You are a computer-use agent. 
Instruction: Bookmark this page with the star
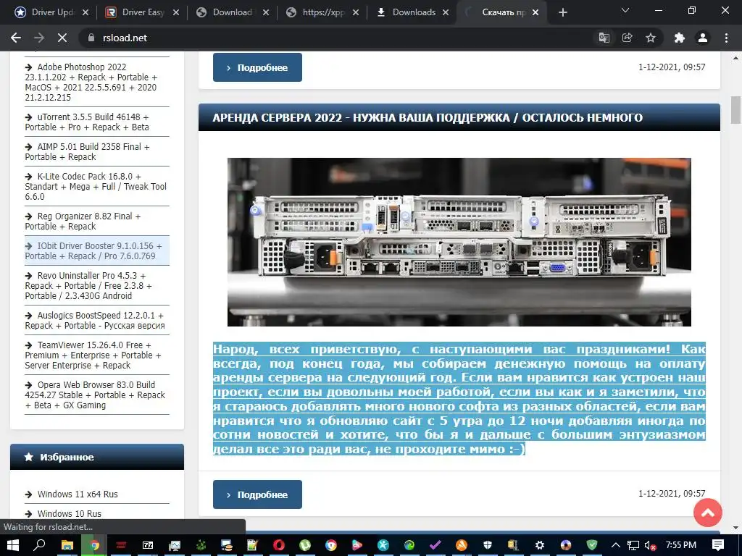(651, 38)
